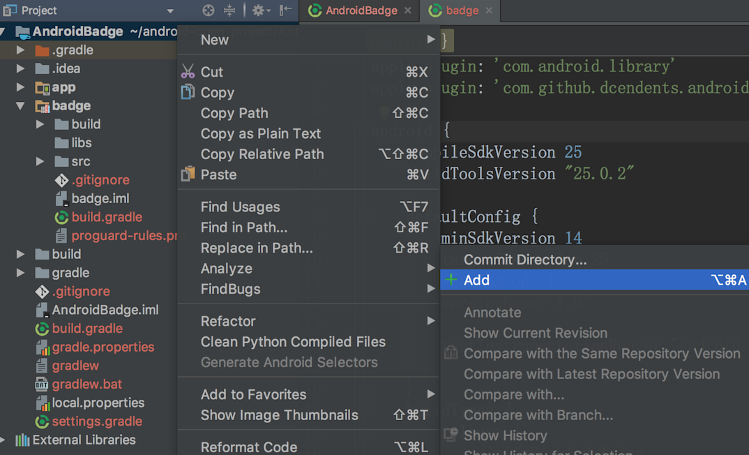Screen dimensions: 749x455
Task: Expand the root-level build folder
Action: (20, 254)
